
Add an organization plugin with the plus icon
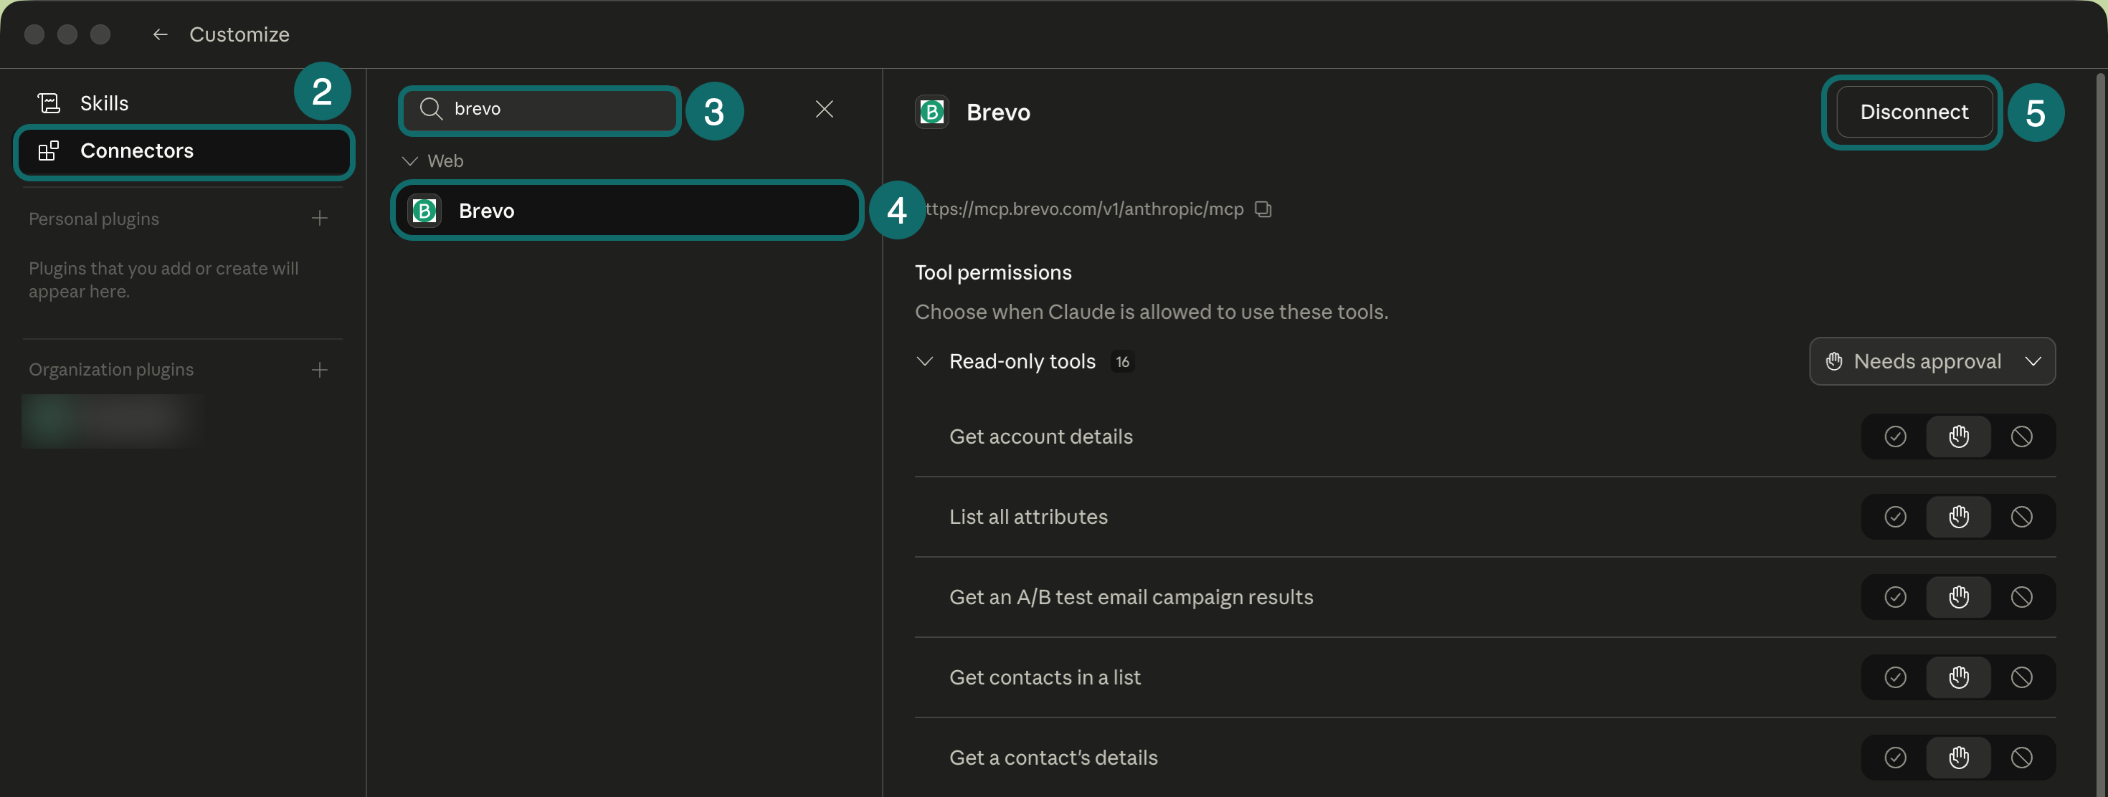point(320,370)
